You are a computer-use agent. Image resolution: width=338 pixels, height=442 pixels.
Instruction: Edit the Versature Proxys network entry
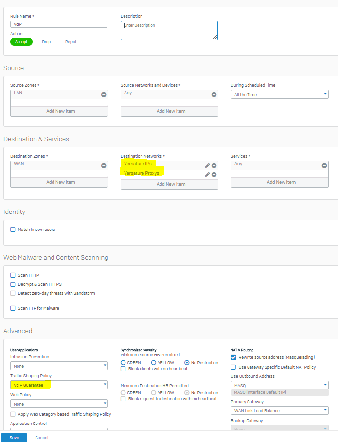(207, 175)
